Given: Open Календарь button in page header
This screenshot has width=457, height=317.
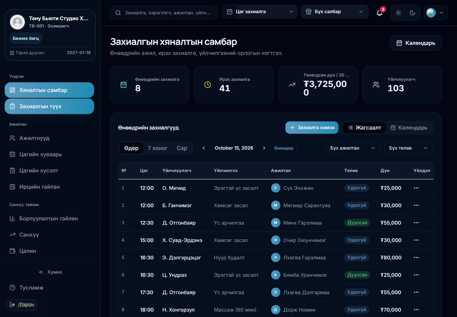Looking at the screenshot, I should coord(416,43).
